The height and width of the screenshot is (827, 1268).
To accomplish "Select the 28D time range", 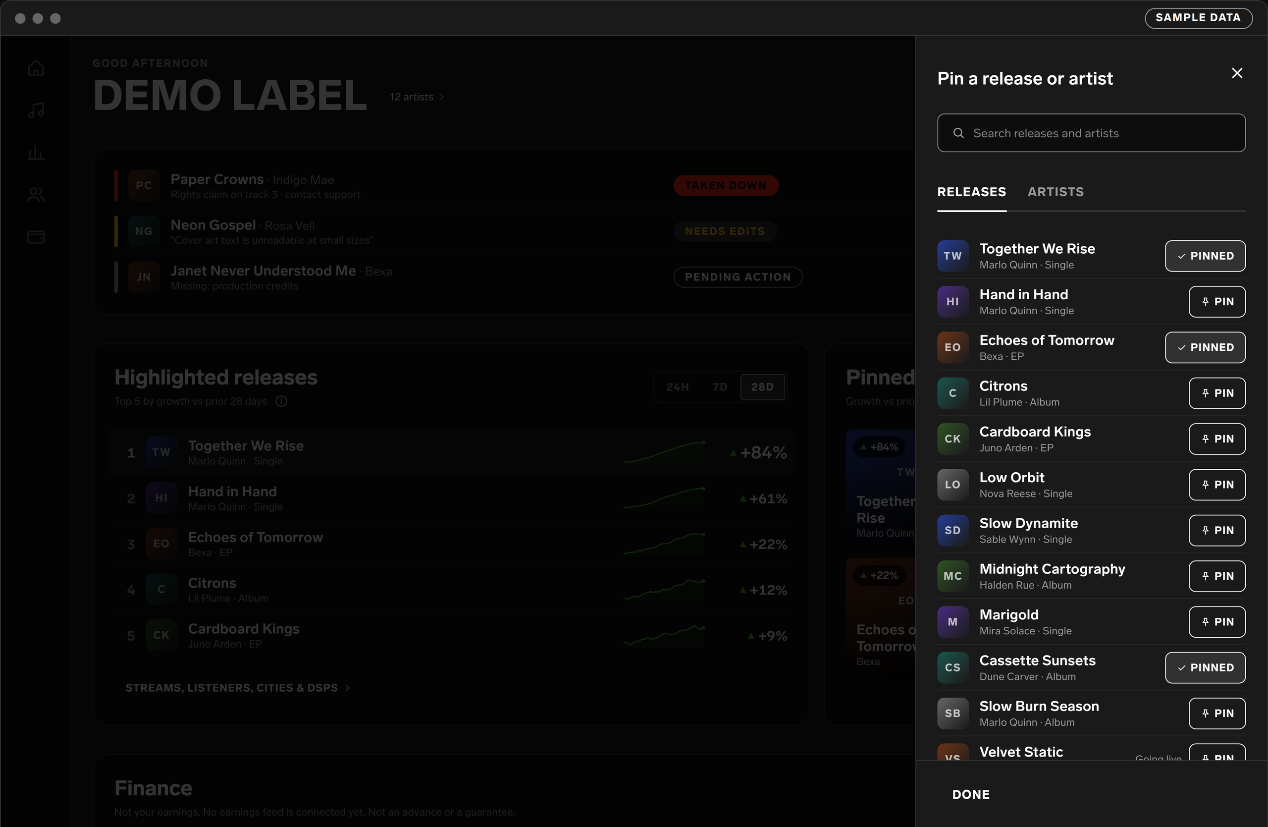I will pos(762,387).
